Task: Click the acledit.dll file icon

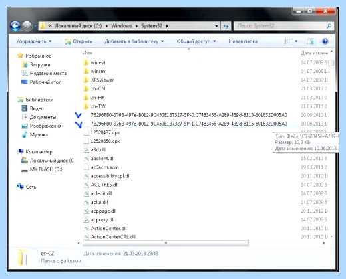Action: 86,193
